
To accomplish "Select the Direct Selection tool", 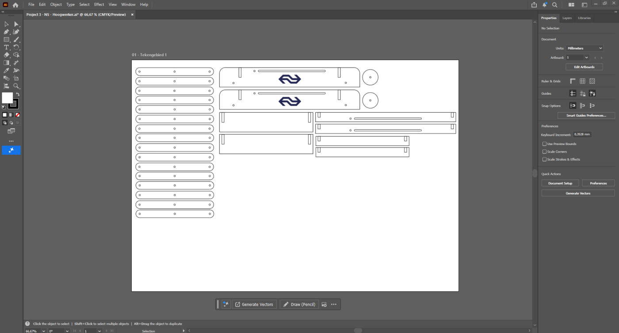I will (x=16, y=24).
